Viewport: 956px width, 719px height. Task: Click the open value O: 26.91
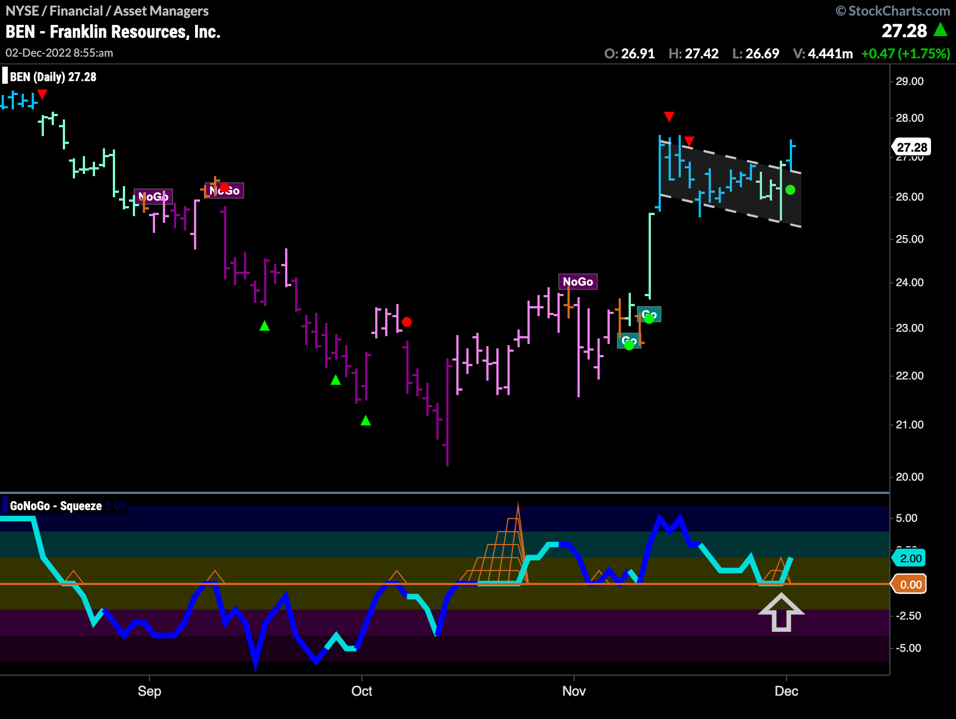(630, 53)
